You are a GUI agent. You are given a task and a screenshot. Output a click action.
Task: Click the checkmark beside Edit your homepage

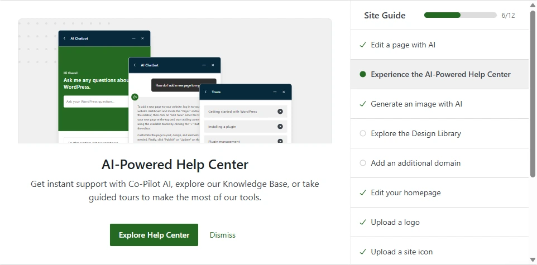(363, 192)
